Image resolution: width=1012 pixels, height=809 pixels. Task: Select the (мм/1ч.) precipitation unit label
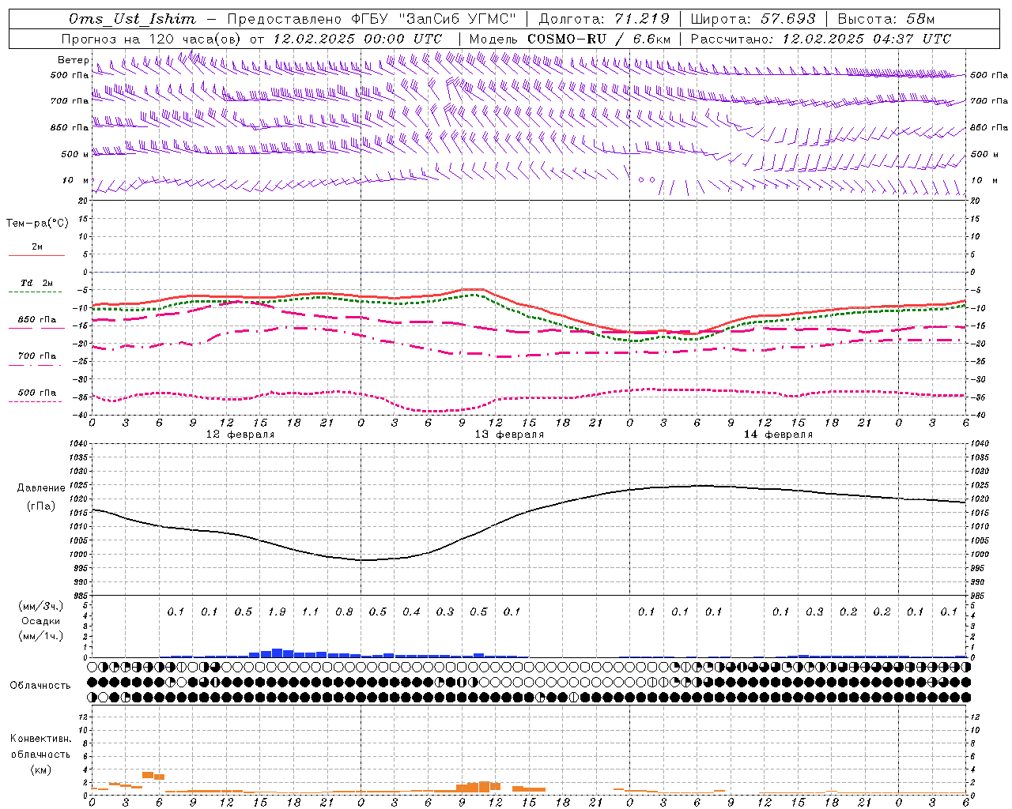click(x=41, y=636)
